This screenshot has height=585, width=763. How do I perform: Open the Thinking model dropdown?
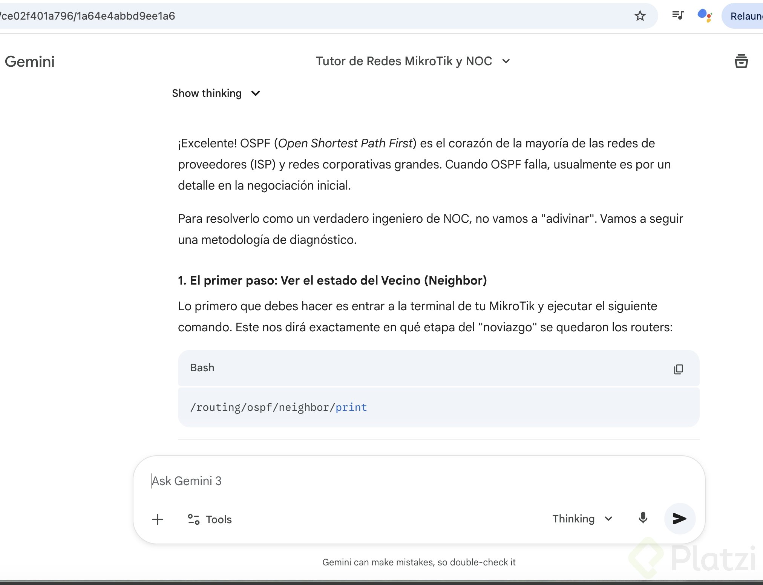582,519
